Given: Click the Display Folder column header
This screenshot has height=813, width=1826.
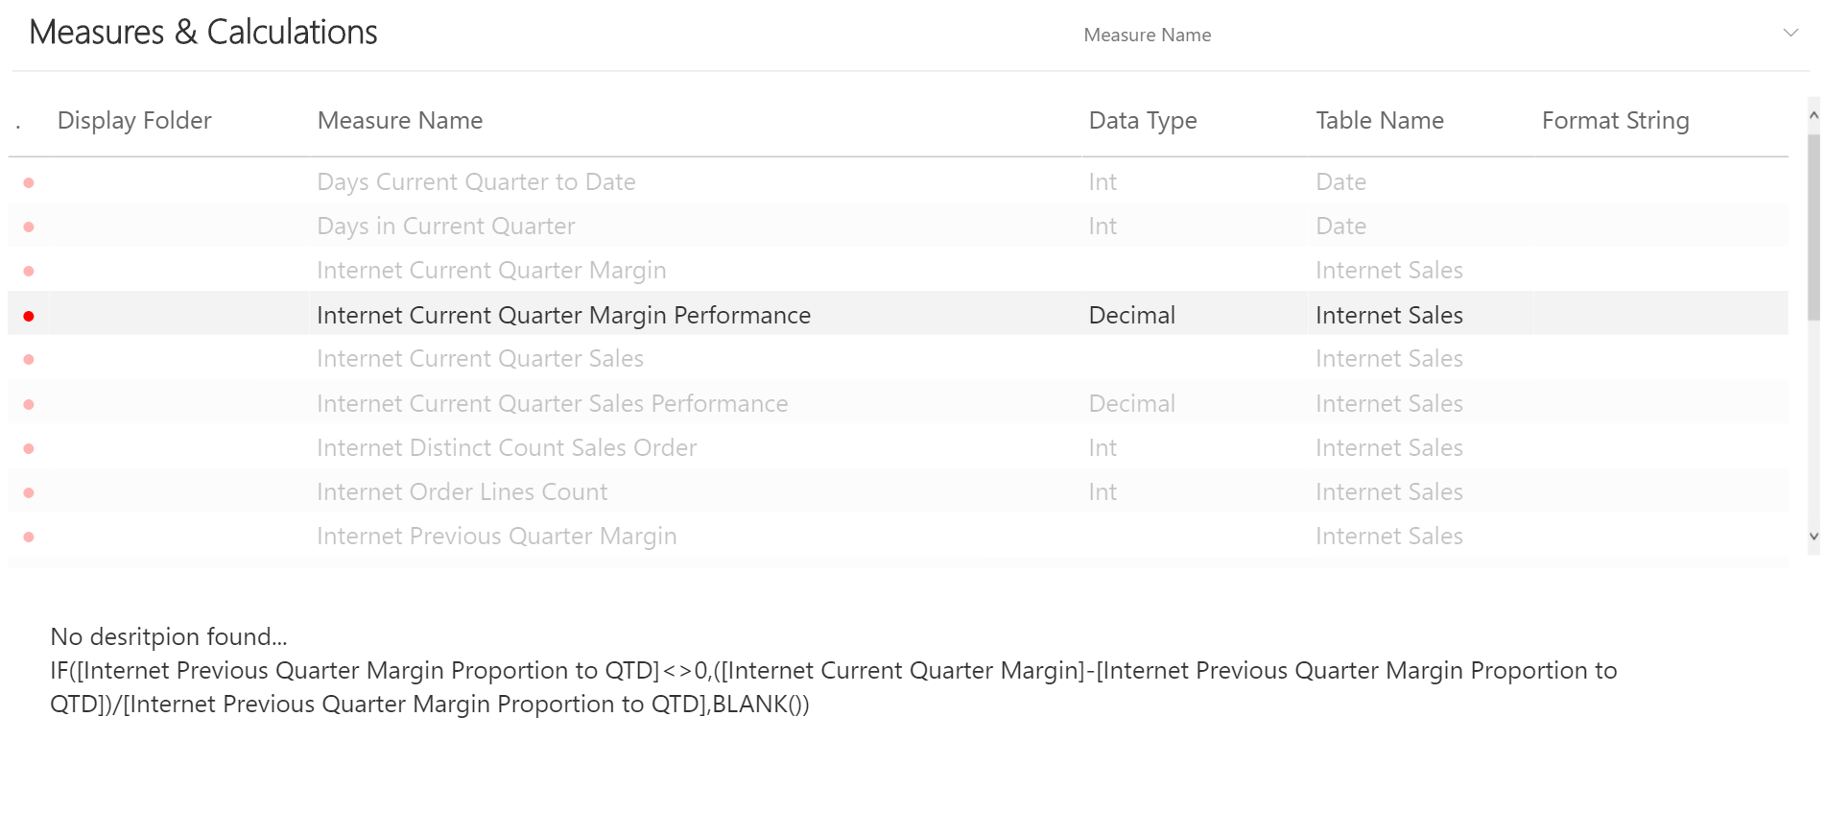Looking at the screenshot, I should pyautogui.click(x=134, y=120).
